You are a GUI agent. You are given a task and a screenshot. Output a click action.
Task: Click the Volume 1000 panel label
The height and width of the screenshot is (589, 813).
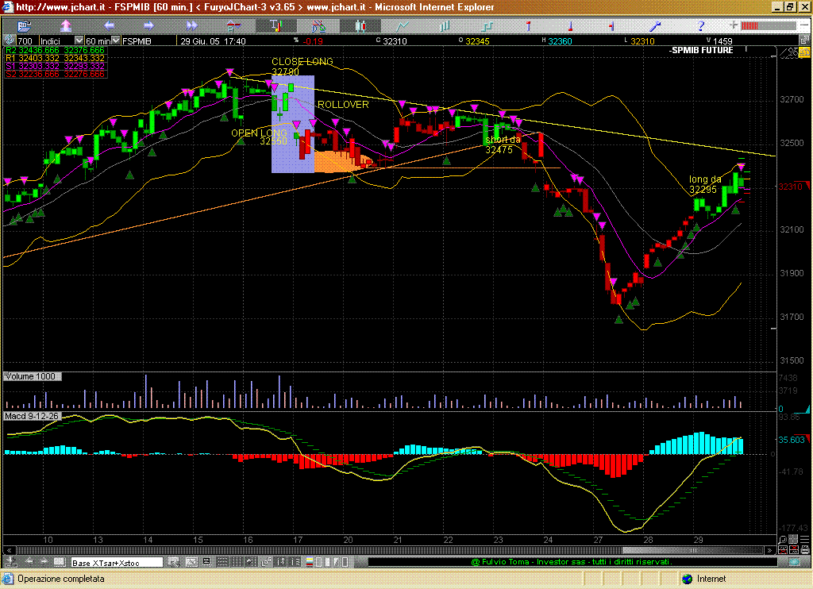coord(31,376)
